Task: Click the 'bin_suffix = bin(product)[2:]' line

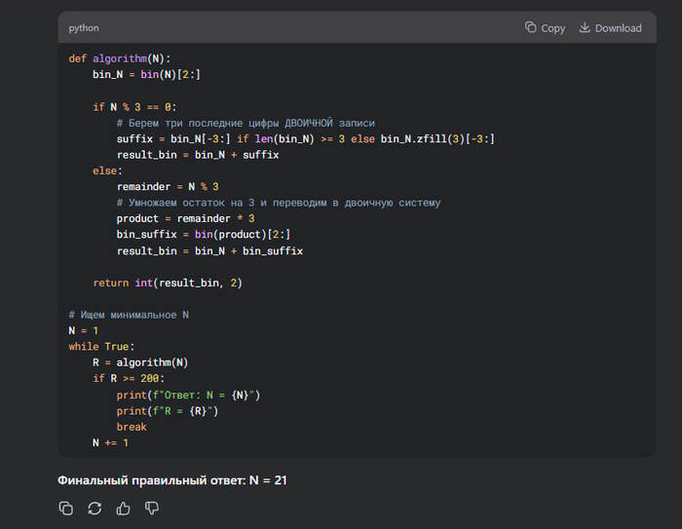Action: (204, 235)
